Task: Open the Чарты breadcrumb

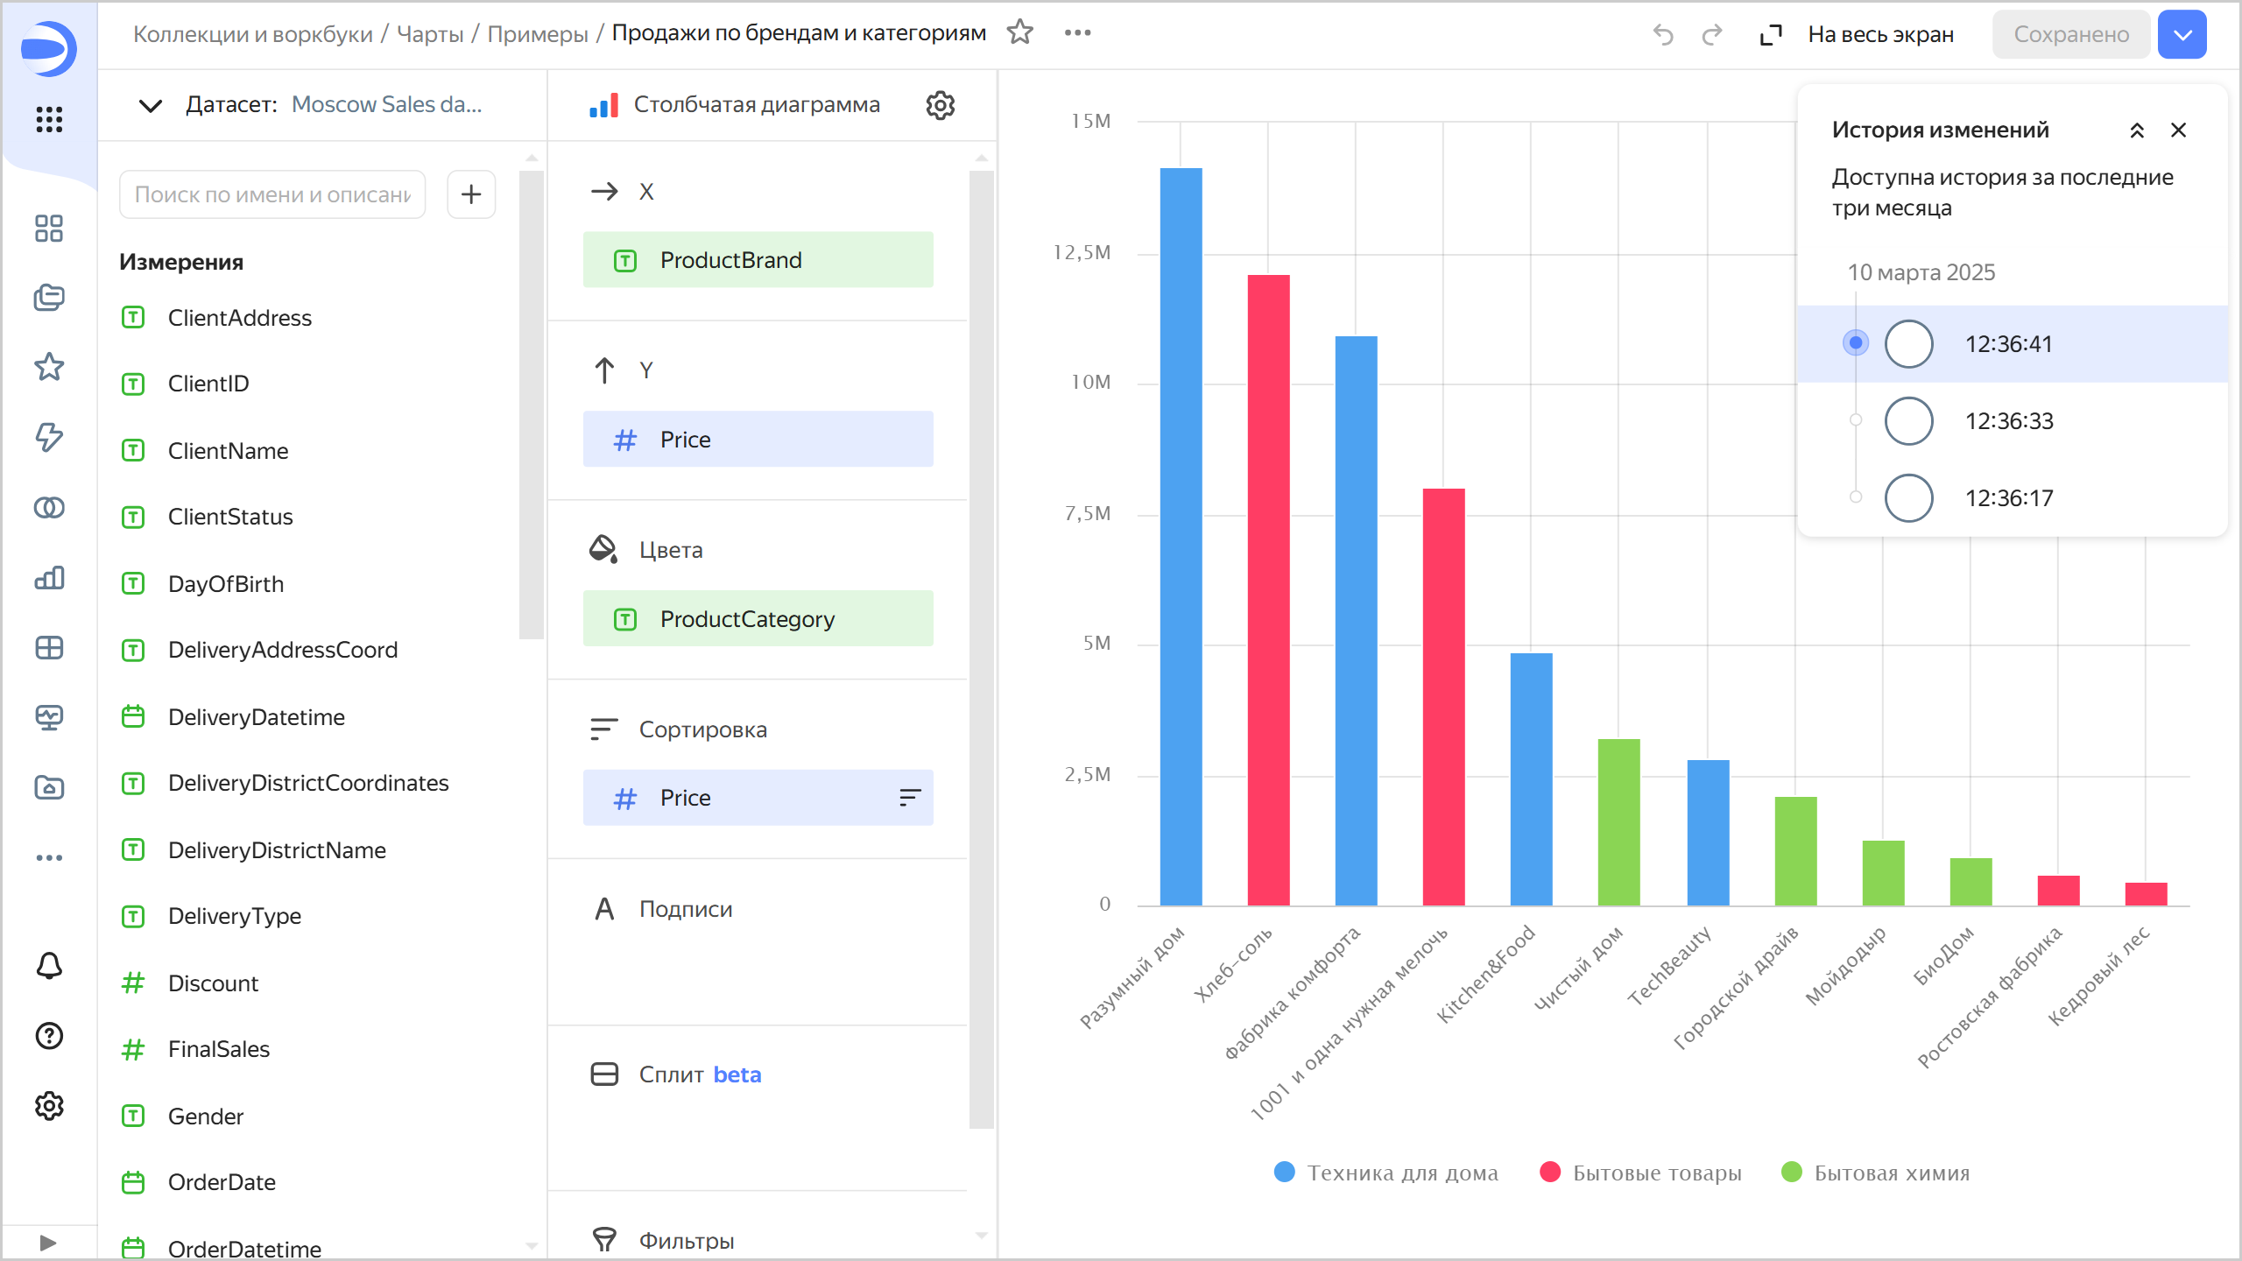Action: coord(430,34)
